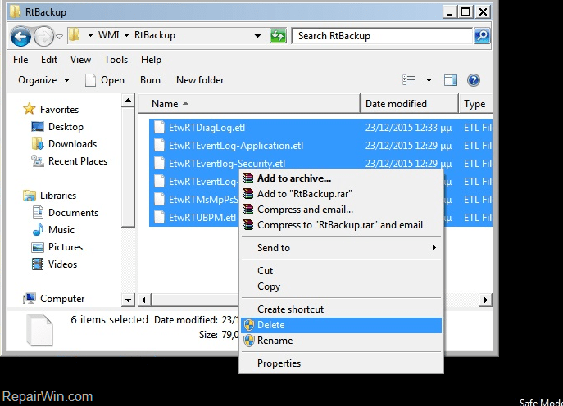The image size is (563, 406).
Task: Open the Tools menu
Action: click(x=116, y=60)
